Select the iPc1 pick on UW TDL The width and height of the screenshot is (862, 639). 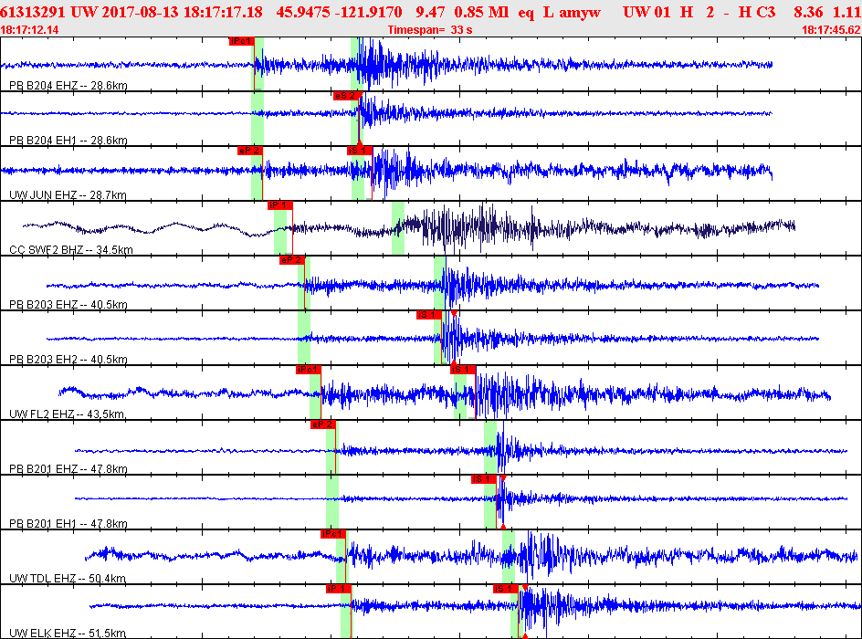(332, 534)
